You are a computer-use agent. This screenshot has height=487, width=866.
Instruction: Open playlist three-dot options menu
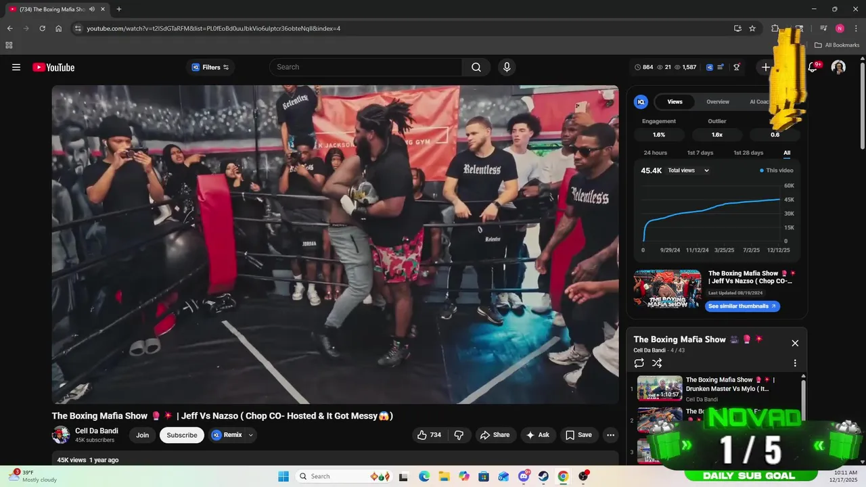[x=795, y=363]
